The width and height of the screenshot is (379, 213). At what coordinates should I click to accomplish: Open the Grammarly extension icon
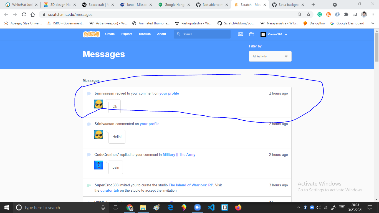click(x=320, y=14)
